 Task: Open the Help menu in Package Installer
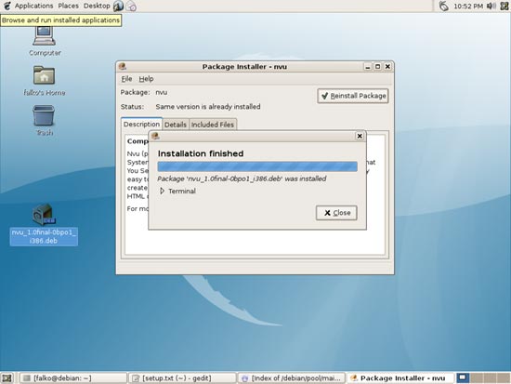[146, 79]
